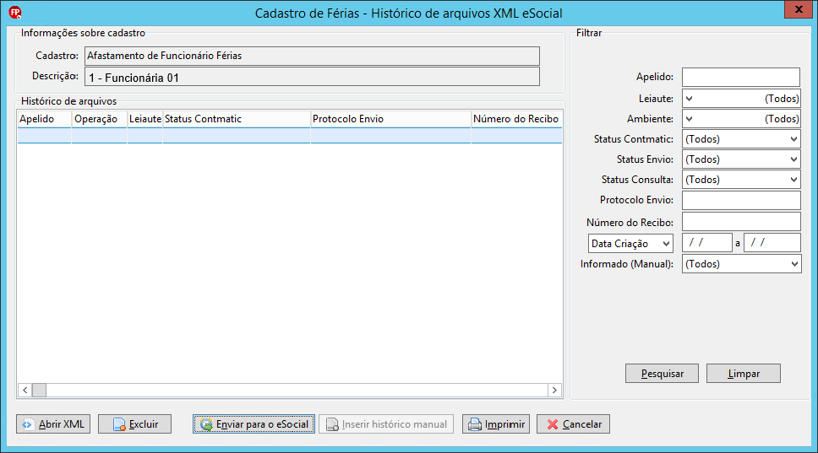818x453 pixels.
Task: Click the Inserir histórico manual button
Action: [x=386, y=423]
